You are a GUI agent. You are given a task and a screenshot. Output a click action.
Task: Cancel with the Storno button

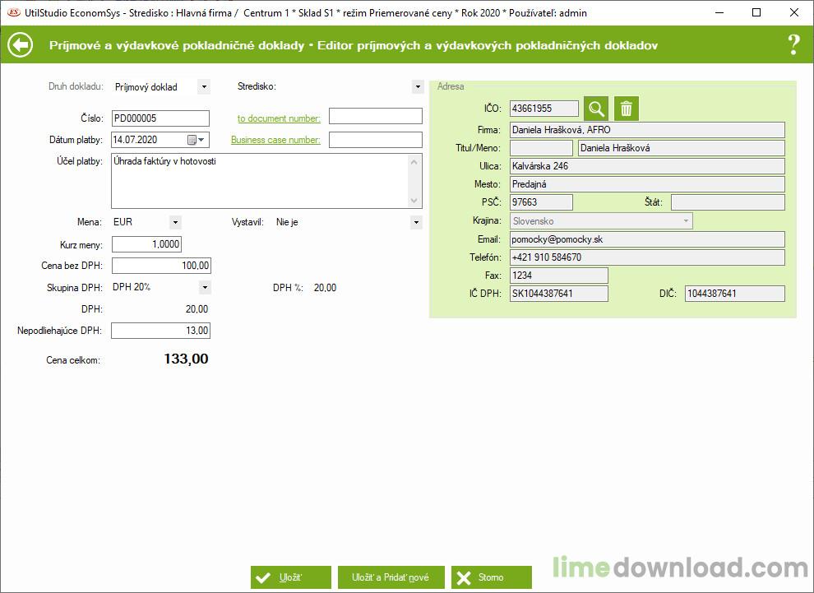[492, 577]
